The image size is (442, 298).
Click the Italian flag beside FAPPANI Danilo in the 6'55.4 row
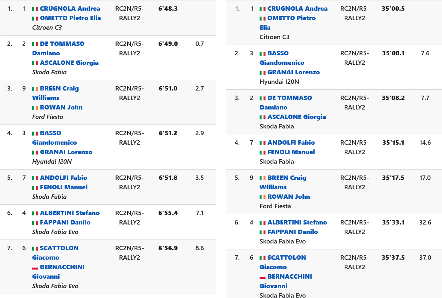point(35,223)
